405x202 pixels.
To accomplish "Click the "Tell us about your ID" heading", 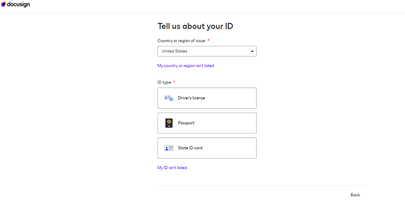I will [x=195, y=26].
